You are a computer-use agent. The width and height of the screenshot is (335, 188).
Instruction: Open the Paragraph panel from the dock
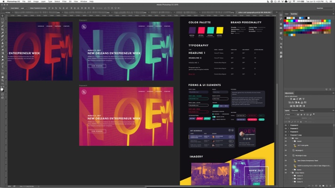pyautogui.click(x=281, y=47)
